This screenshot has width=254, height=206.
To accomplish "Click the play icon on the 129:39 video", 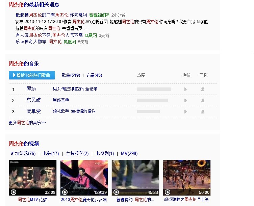I will 65,192.
